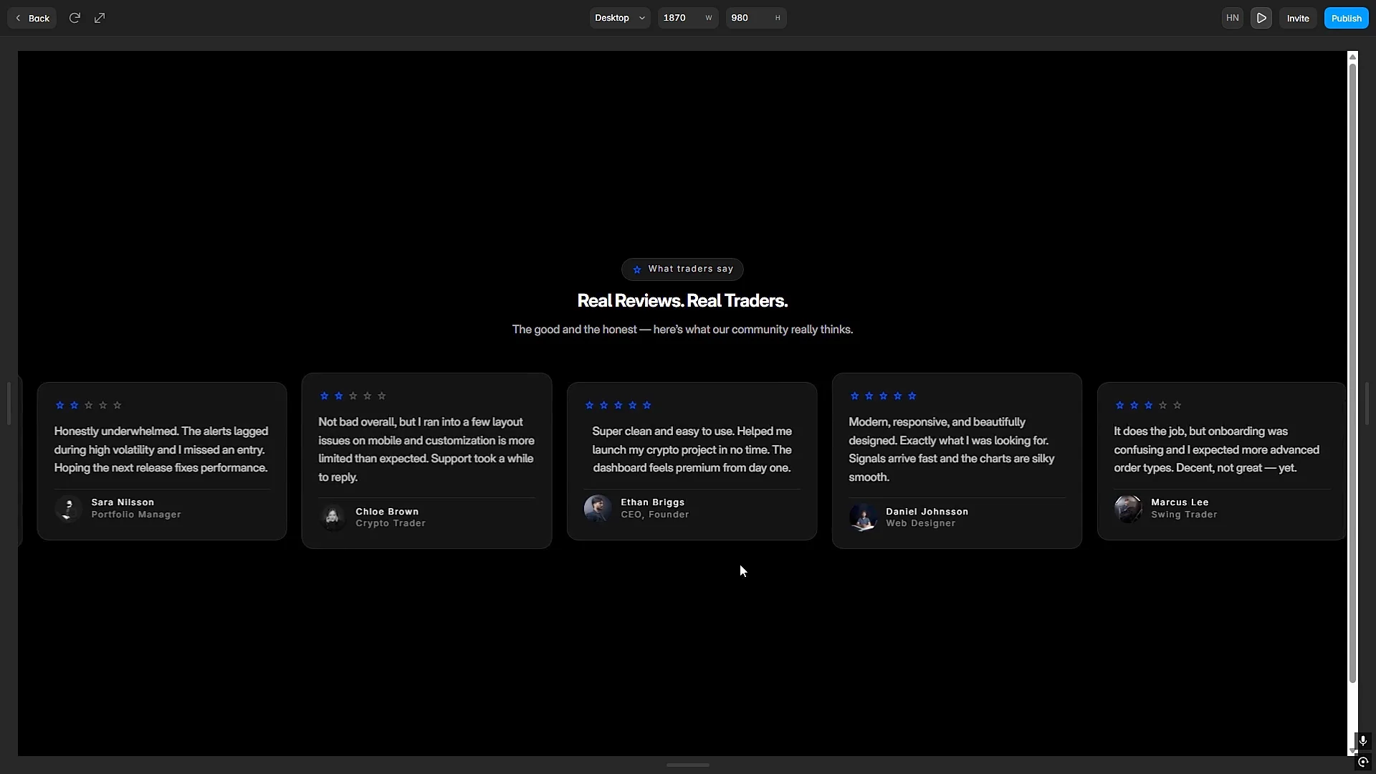Screen dimensions: 1376x774
Task: Select the name 'Sara Nilsson'
Action: coord(123,502)
